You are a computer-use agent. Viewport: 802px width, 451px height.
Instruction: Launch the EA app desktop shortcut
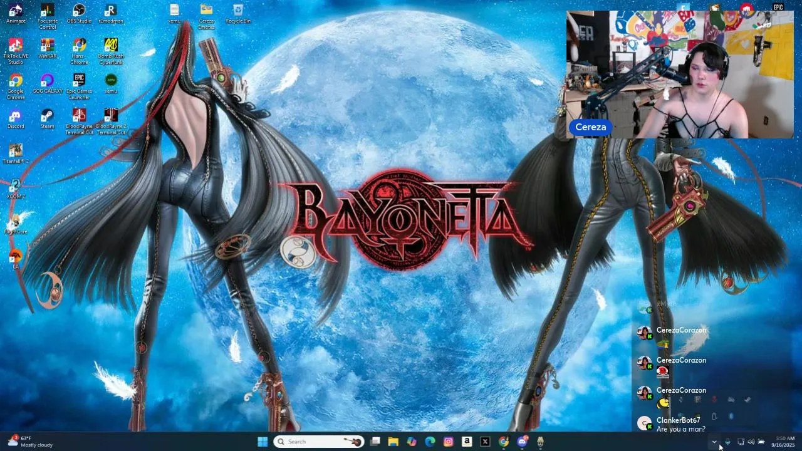pos(16,259)
